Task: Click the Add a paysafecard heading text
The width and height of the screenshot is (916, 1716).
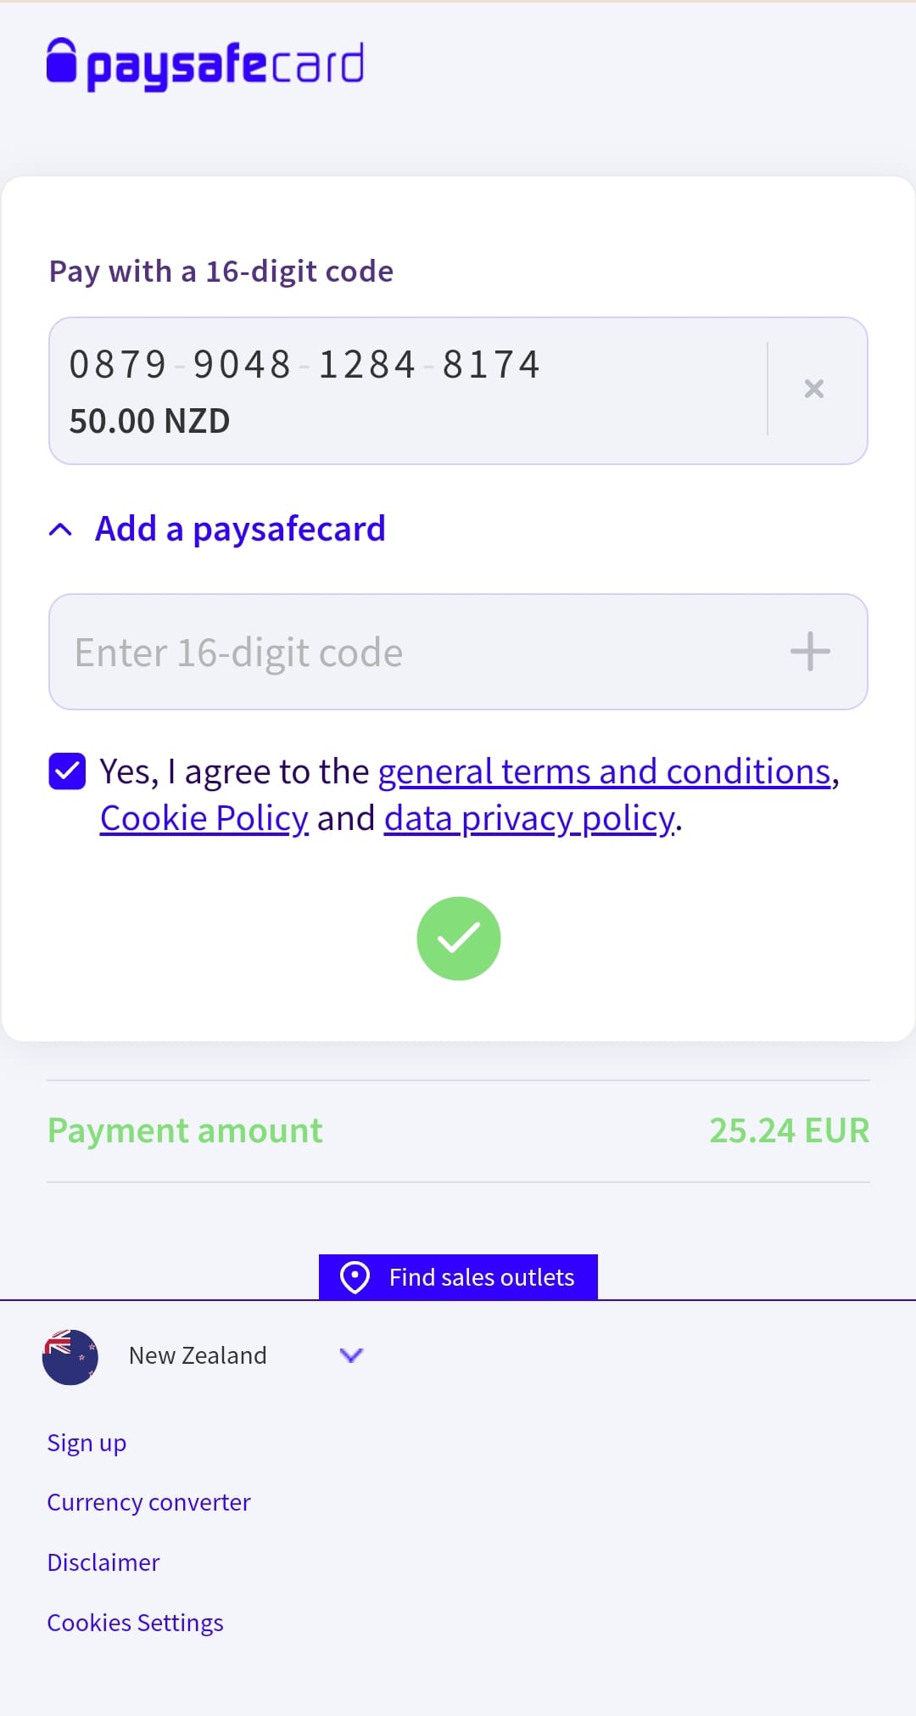Action: 240,529
